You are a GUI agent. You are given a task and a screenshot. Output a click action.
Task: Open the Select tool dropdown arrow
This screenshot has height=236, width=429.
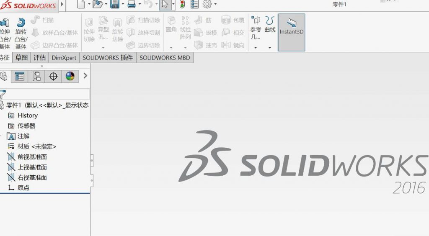point(173,4)
